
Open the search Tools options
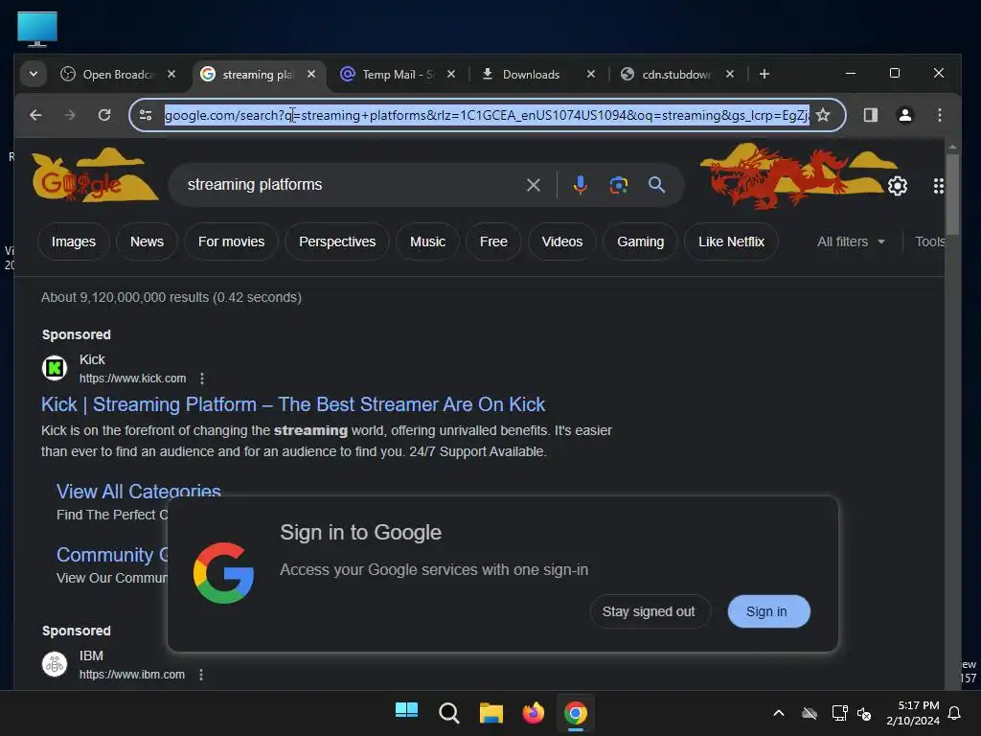[x=929, y=241]
